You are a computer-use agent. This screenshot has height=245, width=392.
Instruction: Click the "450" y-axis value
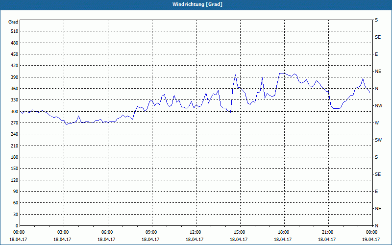click(x=15, y=54)
